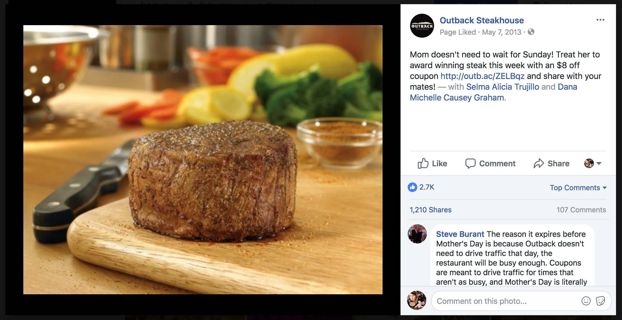The height and width of the screenshot is (320, 622).
Task: Click the steak photo
Action: click(x=203, y=160)
